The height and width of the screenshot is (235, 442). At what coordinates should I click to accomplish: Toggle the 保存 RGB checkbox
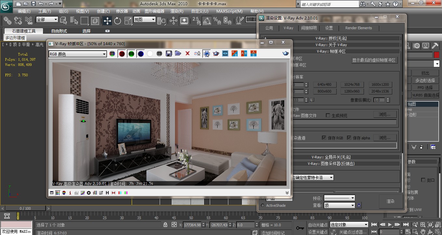(324, 138)
